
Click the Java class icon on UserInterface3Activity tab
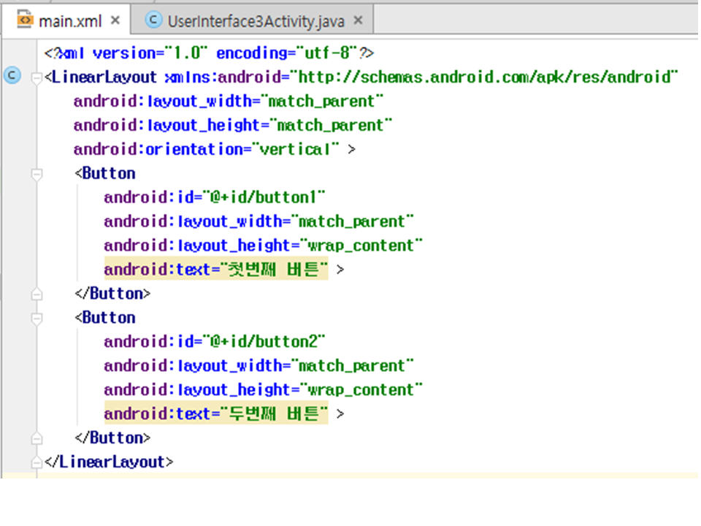[153, 21]
